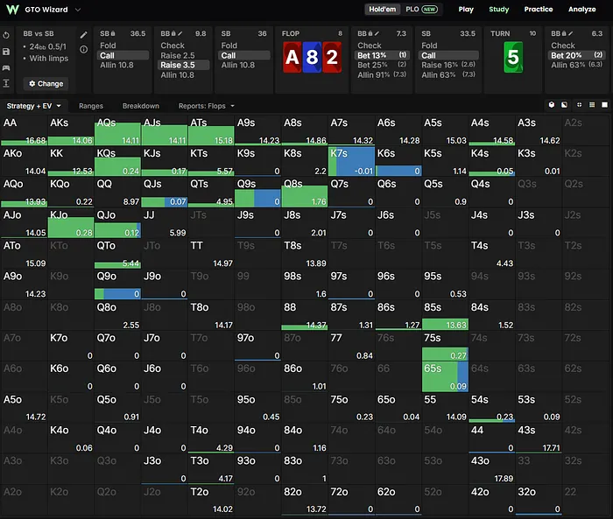Select the T2o hand cell
613x519 pixels.
(211, 500)
